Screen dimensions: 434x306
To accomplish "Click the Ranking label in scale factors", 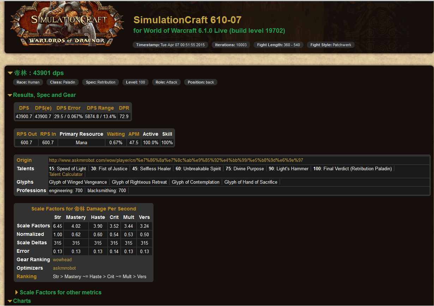I will [26, 276].
